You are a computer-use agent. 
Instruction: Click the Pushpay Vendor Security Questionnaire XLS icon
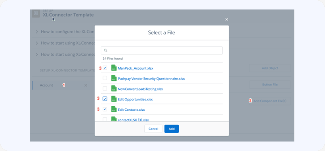point(114,78)
